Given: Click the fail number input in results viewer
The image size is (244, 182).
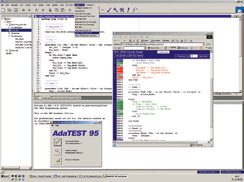Looking at the screenshot, I should click(194, 56).
